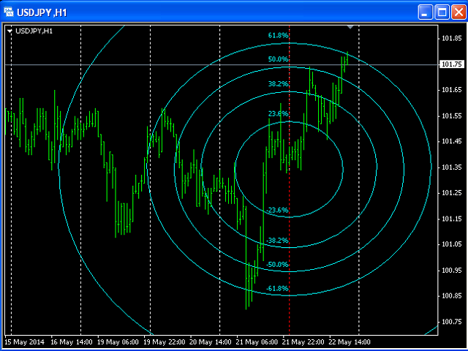Click the 38.2% Fibonacci arc label
Image resolution: width=468 pixels, height=351 pixels.
tap(278, 84)
